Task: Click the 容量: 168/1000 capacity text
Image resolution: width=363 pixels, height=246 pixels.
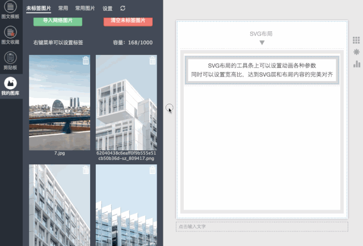Action: coord(133,43)
